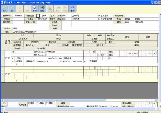Click the 备考 remarks field at bottom
Image resolution: width=161 pixels, height=113 pixels.
coord(95,103)
